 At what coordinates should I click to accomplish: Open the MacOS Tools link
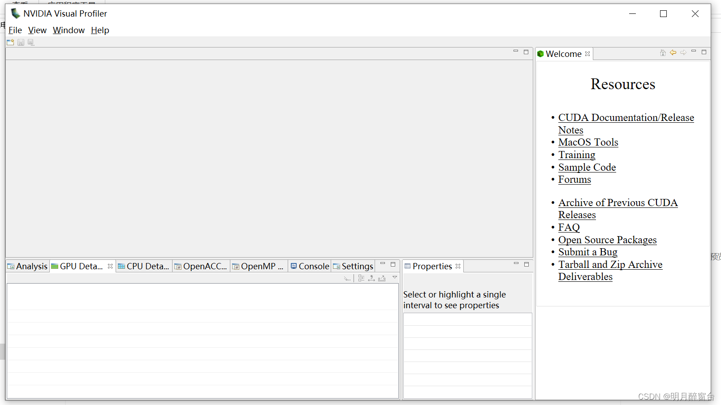[588, 142]
